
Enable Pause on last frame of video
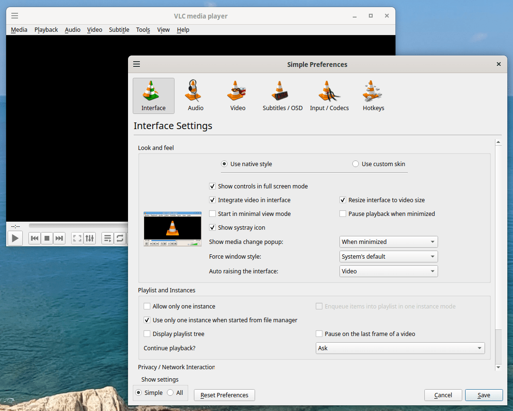click(x=366, y=334)
